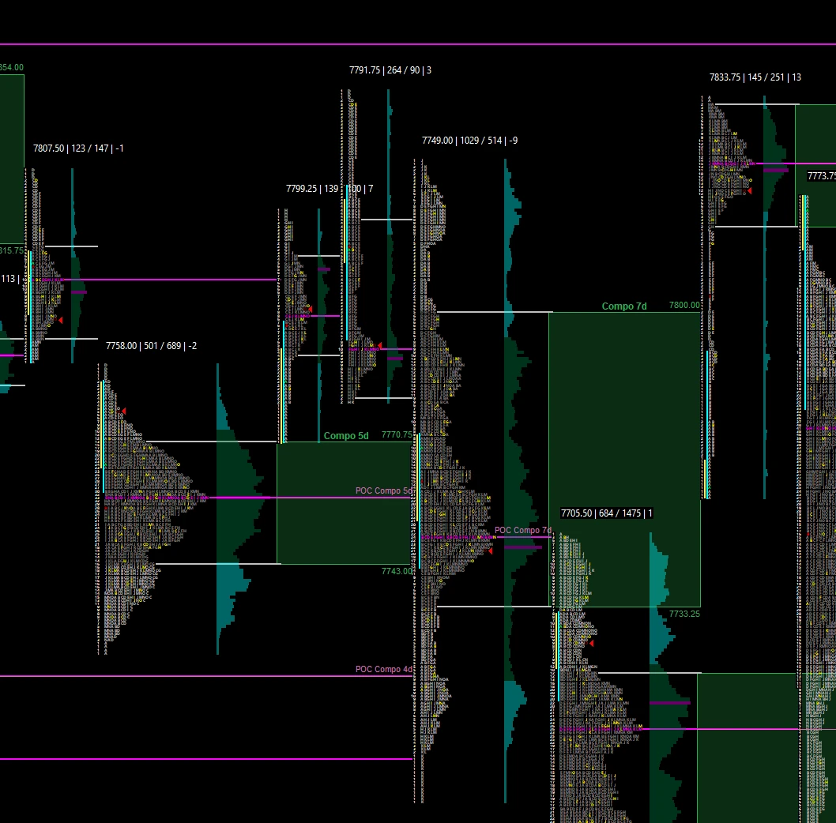
Task: Click the red triangle marker on the 7758.00 profile
Action: (x=124, y=411)
